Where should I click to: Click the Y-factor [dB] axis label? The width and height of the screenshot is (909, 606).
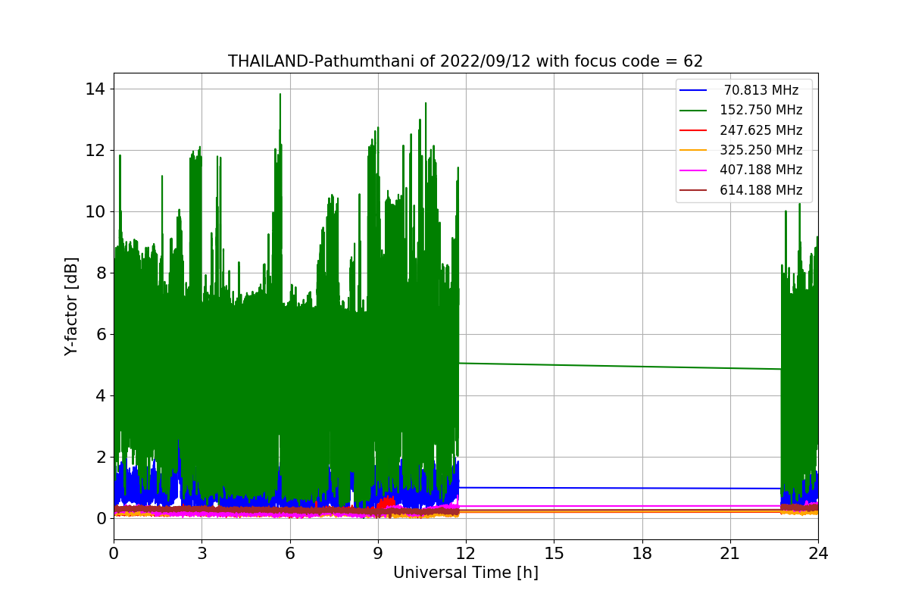click(x=71, y=306)
